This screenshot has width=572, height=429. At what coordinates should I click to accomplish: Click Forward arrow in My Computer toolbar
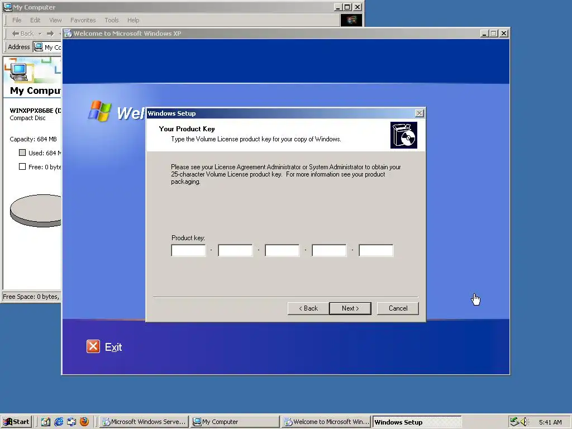click(50, 34)
